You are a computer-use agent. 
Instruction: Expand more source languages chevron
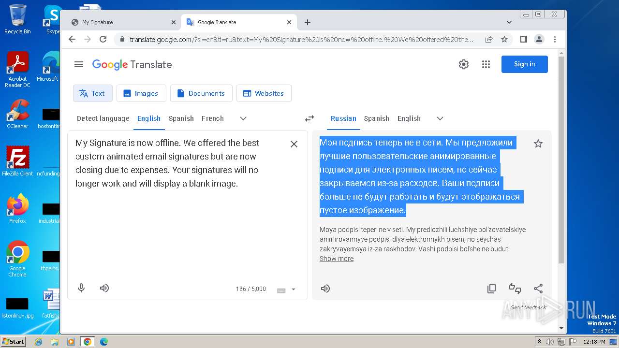[243, 118]
